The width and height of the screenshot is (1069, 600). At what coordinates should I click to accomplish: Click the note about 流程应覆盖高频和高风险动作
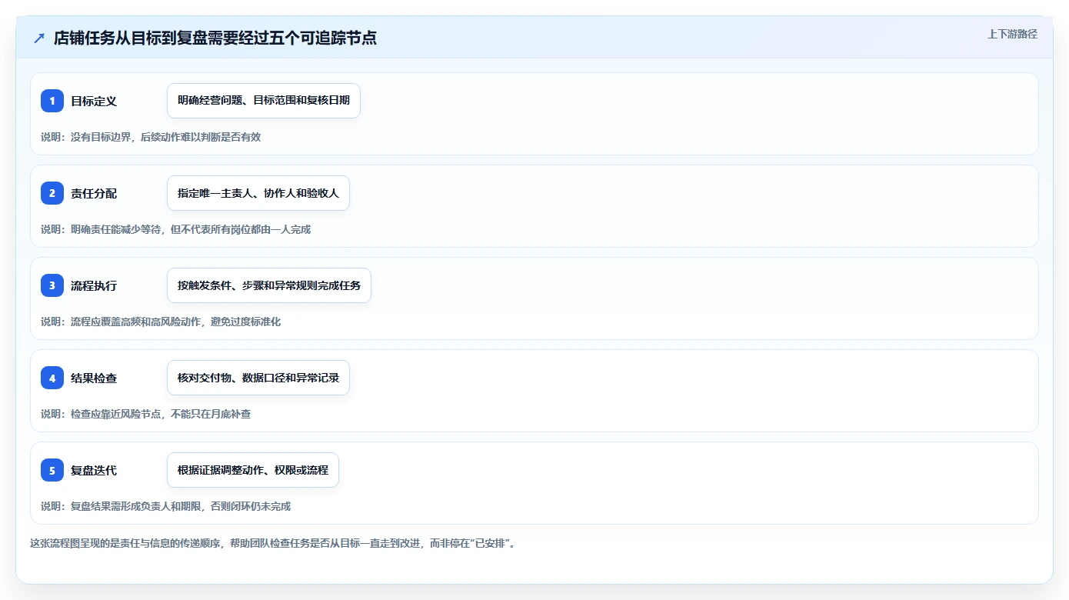coord(161,322)
